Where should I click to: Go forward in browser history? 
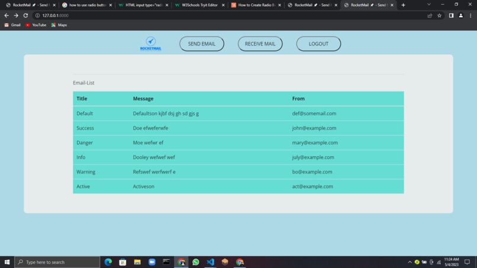(16, 15)
